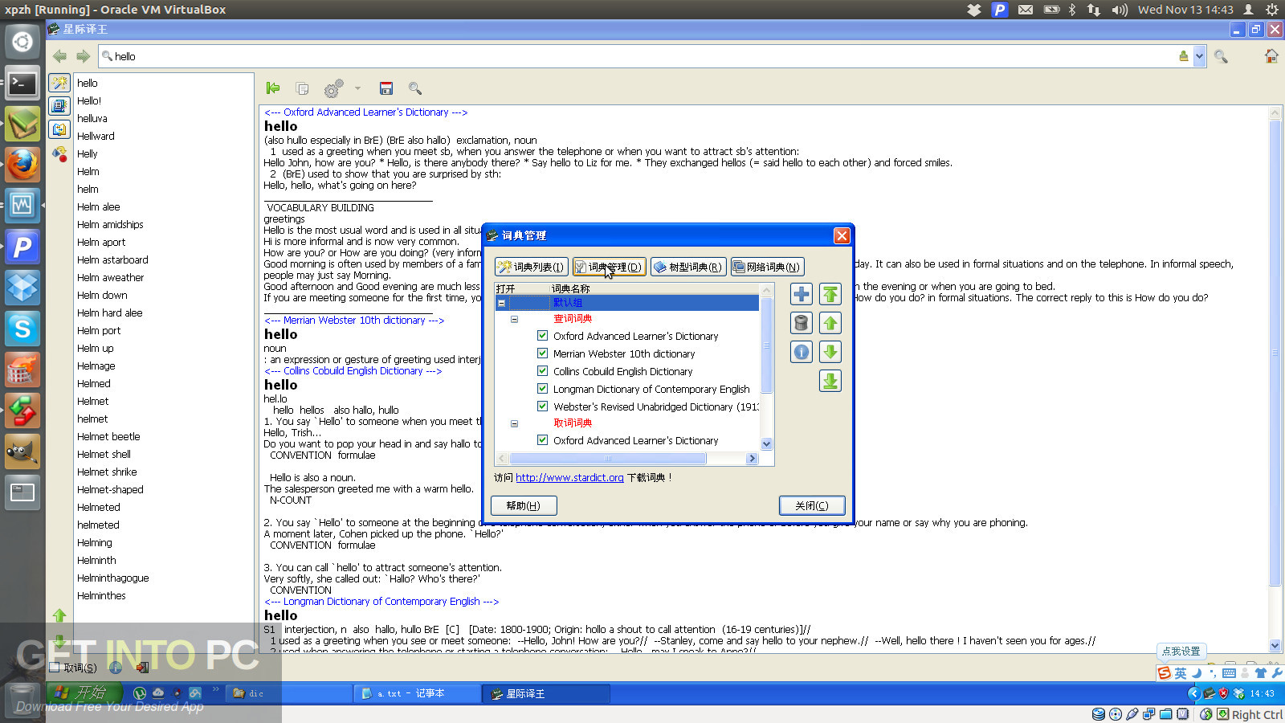Image resolution: width=1285 pixels, height=723 pixels.
Task: Expand hidden XP tray icons arrow
Action: 1193,693
